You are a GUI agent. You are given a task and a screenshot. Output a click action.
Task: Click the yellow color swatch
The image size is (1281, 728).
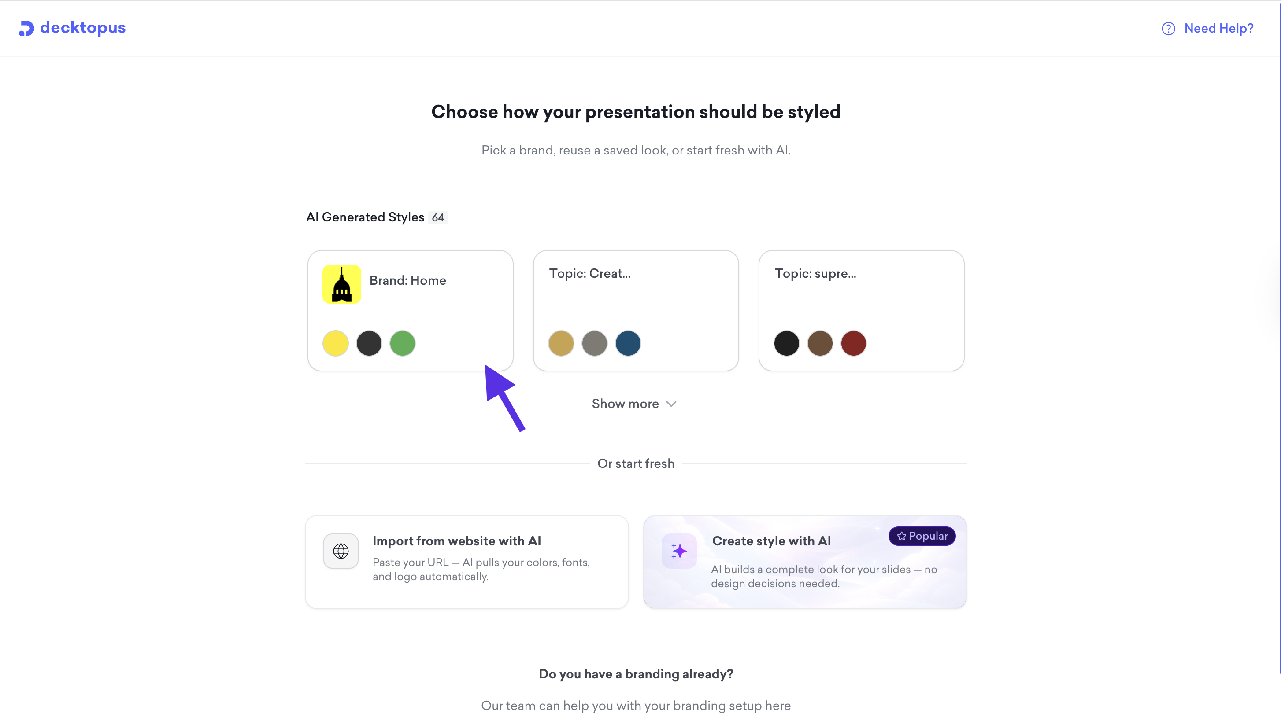click(x=335, y=343)
